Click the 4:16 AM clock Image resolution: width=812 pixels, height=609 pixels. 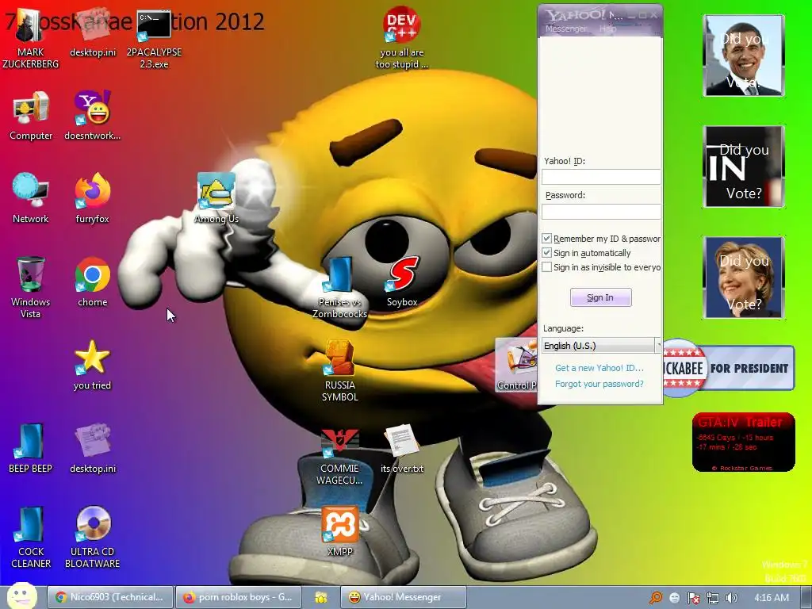771,598
